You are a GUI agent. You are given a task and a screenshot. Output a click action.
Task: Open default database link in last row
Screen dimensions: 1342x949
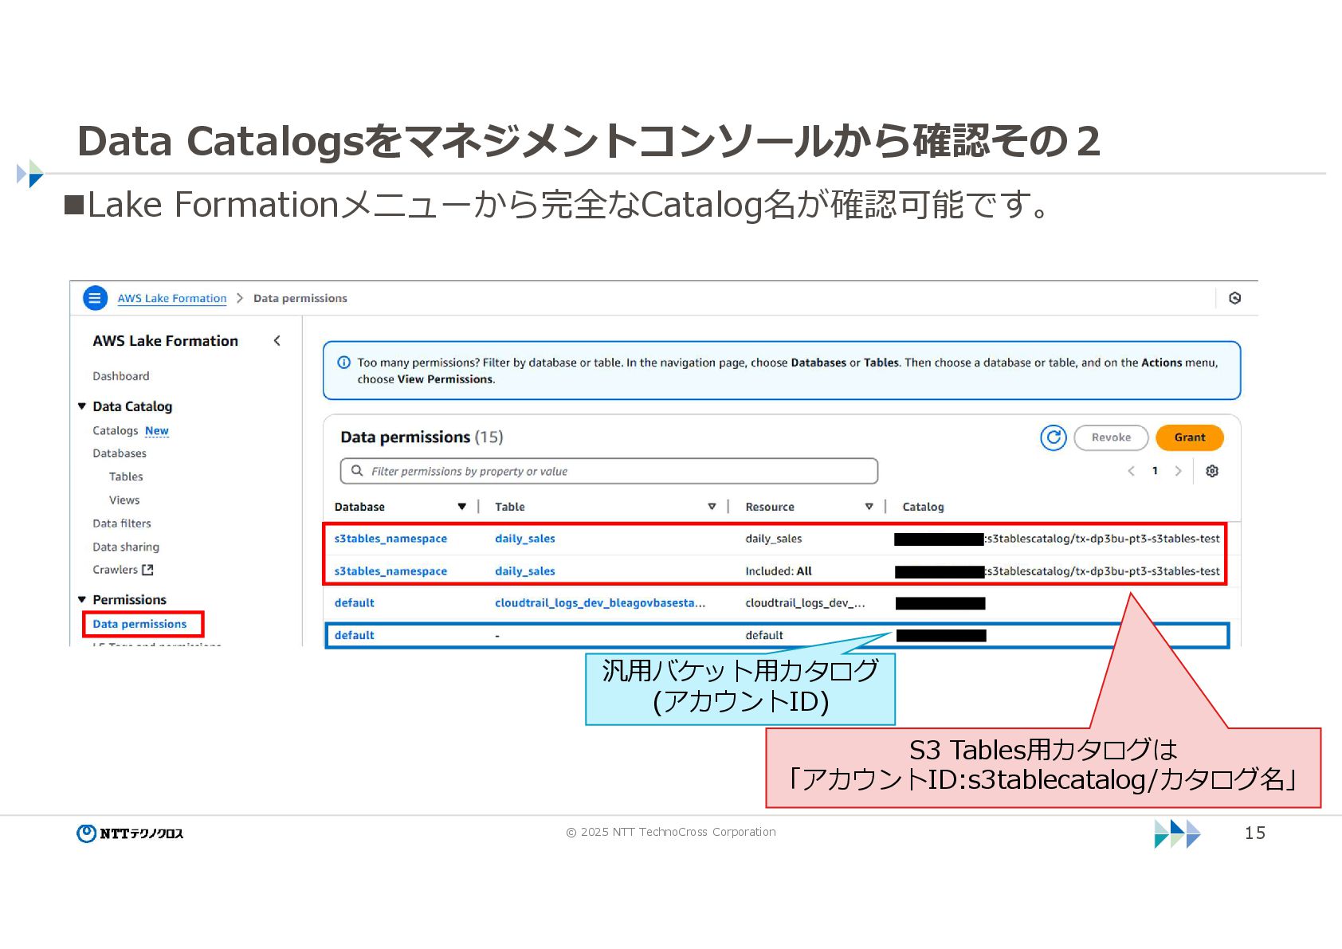click(x=354, y=635)
